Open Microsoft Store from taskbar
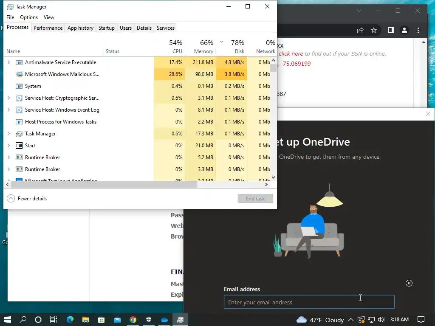Screen dimensions: 435x326 click(x=101, y=320)
